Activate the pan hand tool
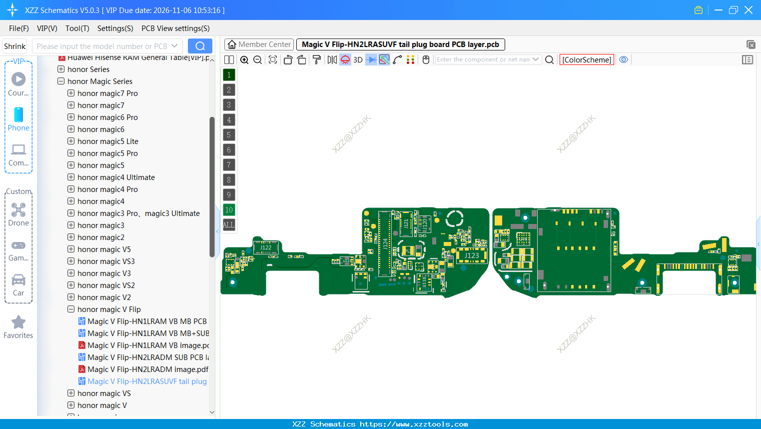 tap(425, 59)
